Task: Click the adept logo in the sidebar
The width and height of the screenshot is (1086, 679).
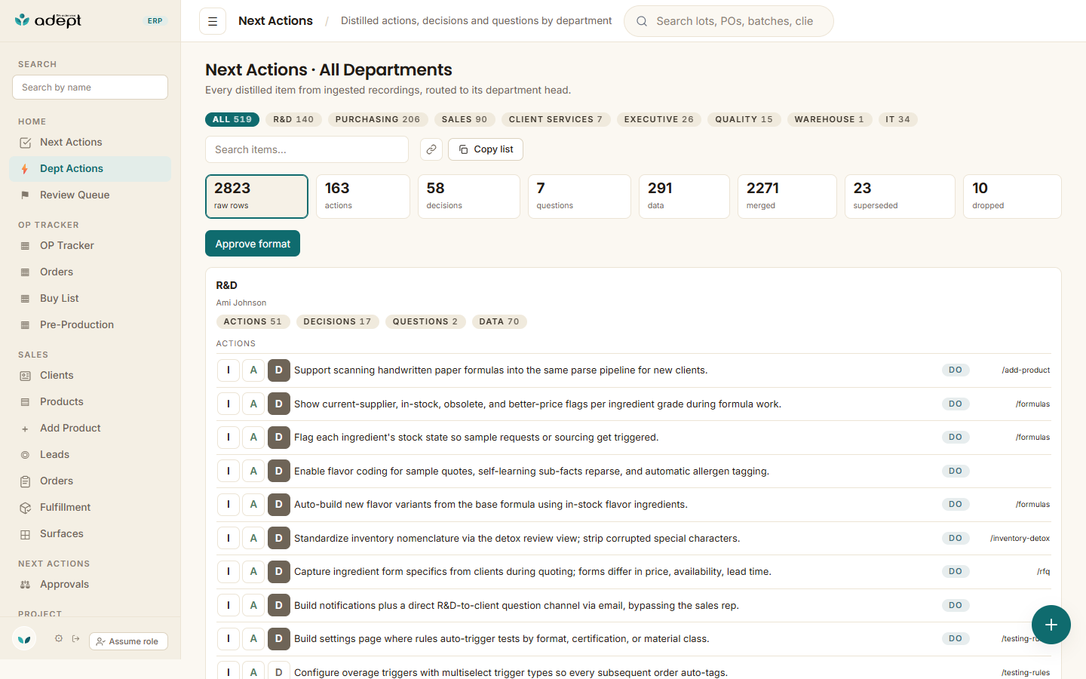Action: click(48, 20)
